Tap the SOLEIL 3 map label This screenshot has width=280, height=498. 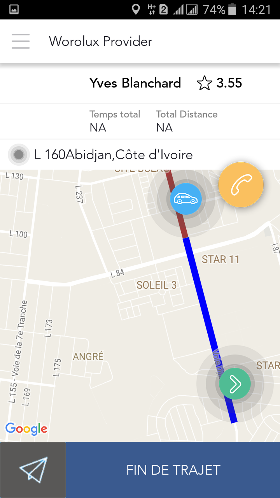pos(156,285)
